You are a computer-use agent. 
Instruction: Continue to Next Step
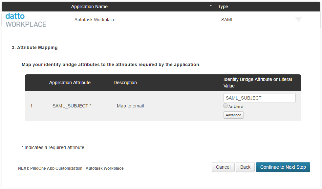pyautogui.click(x=283, y=167)
